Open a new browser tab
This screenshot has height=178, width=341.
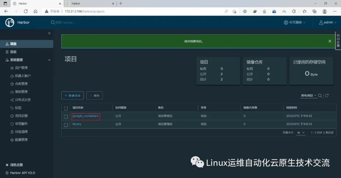(121, 3)
